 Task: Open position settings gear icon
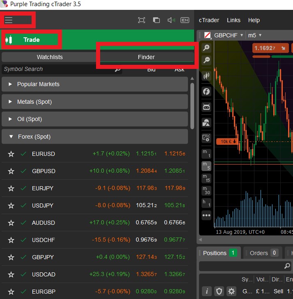click(x=232, y=291)
